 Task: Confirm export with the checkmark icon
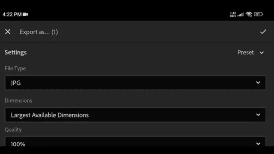coord(263,32)
